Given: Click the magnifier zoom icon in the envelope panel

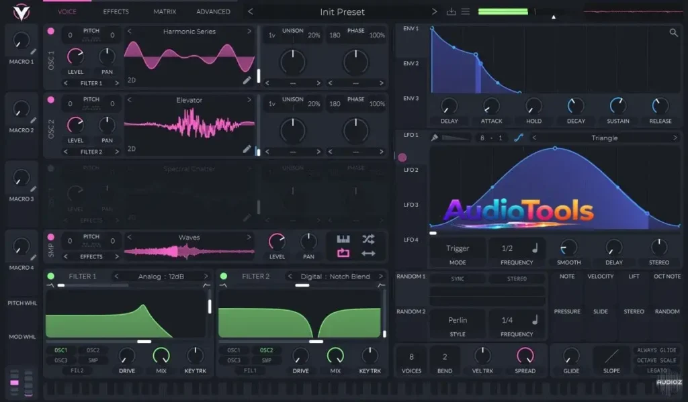Looking at the screenshot, I should (675, 32).
